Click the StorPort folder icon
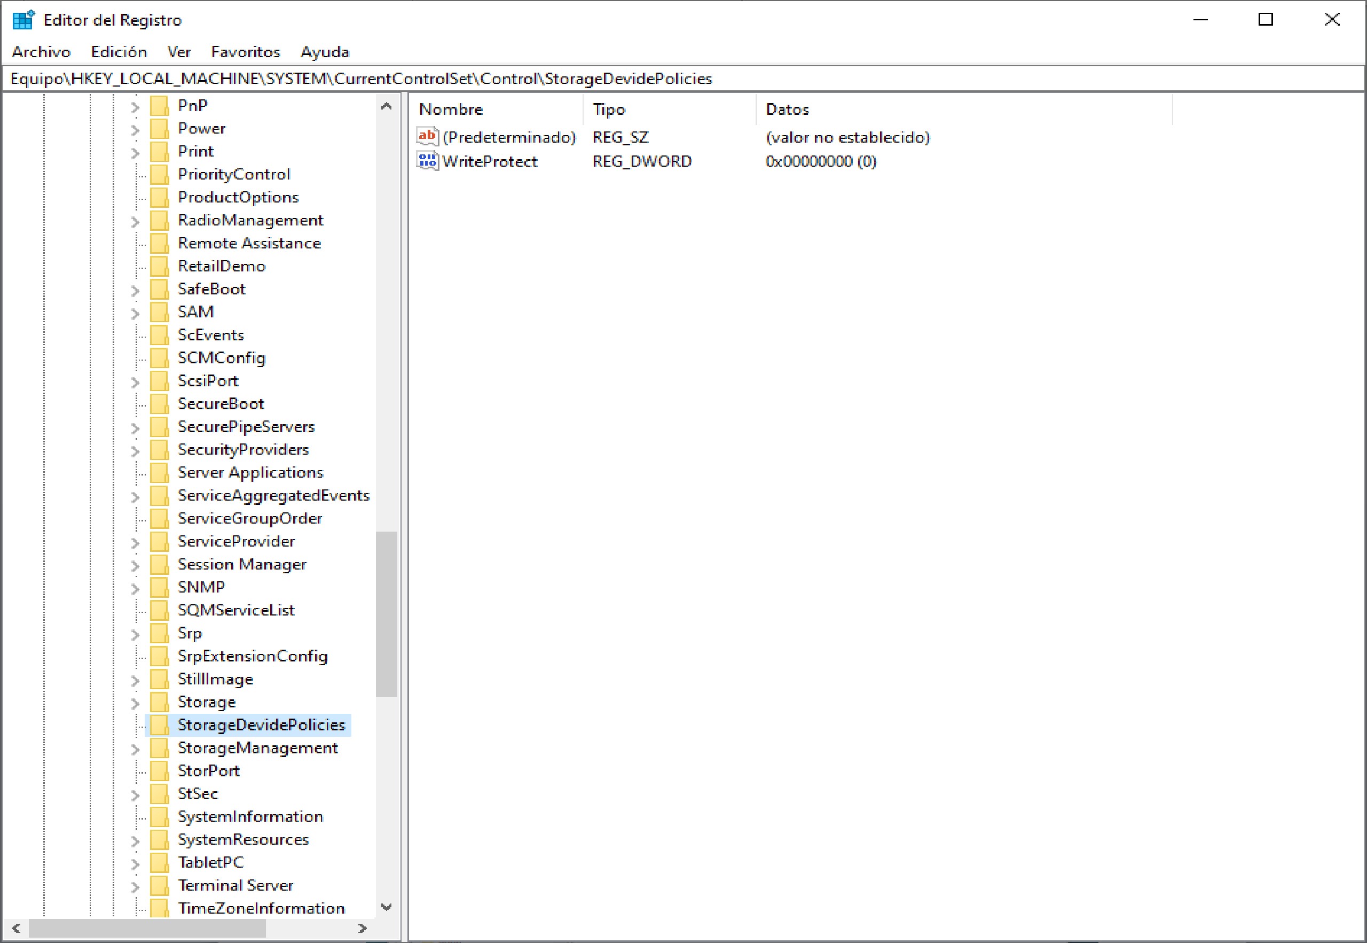 tap(160, 770)
